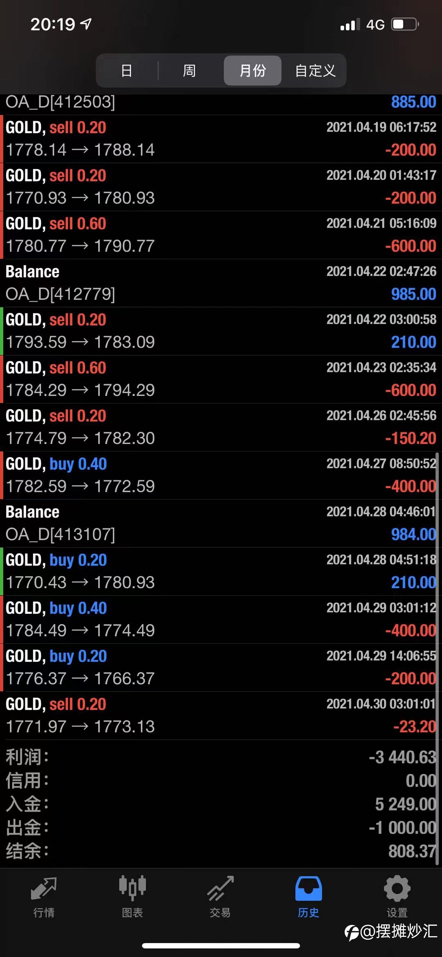Tap the 4G network label

pos(375,25)
